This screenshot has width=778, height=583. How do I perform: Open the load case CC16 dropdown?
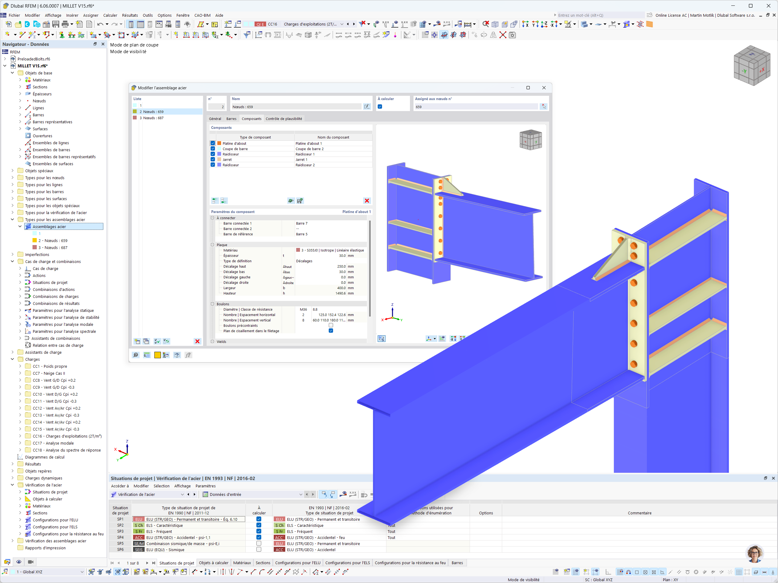[341, 24]
